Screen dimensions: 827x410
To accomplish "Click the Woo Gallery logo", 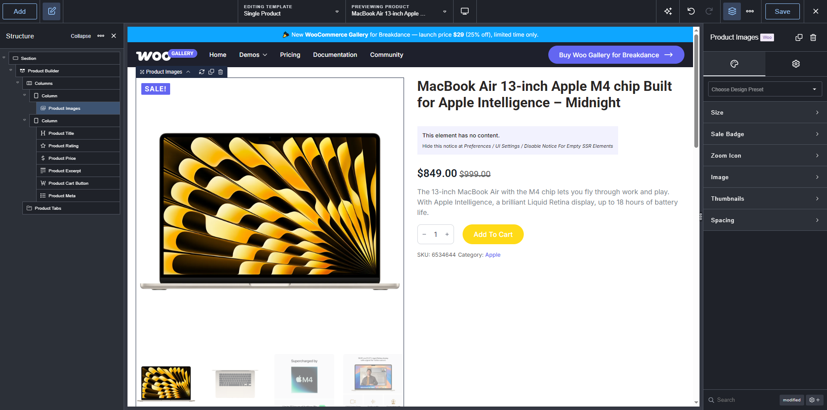I will click(166, 55).
